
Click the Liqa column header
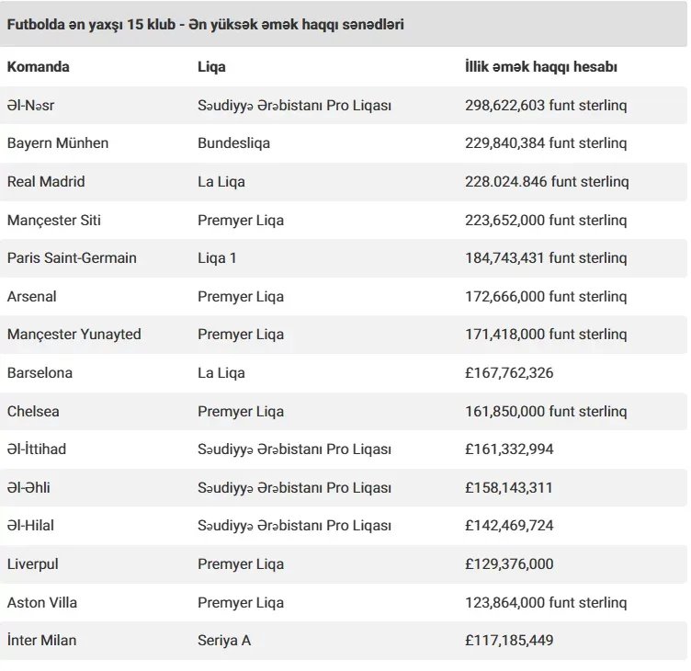pos(211,67)
